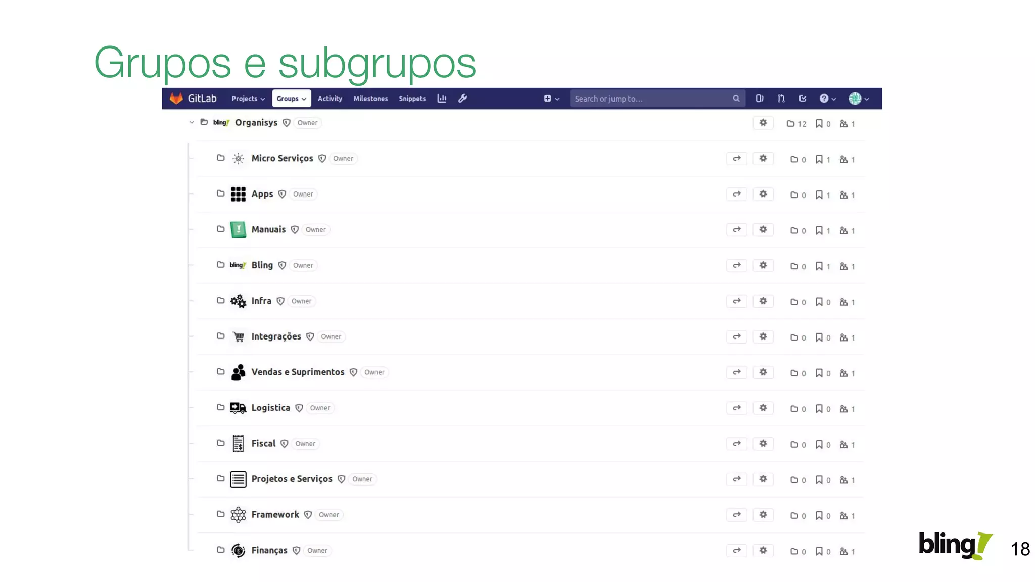Screen dimensions: 1035x582
Task: Open settings gear for Organisys
Action: click(x=763, y=123)
